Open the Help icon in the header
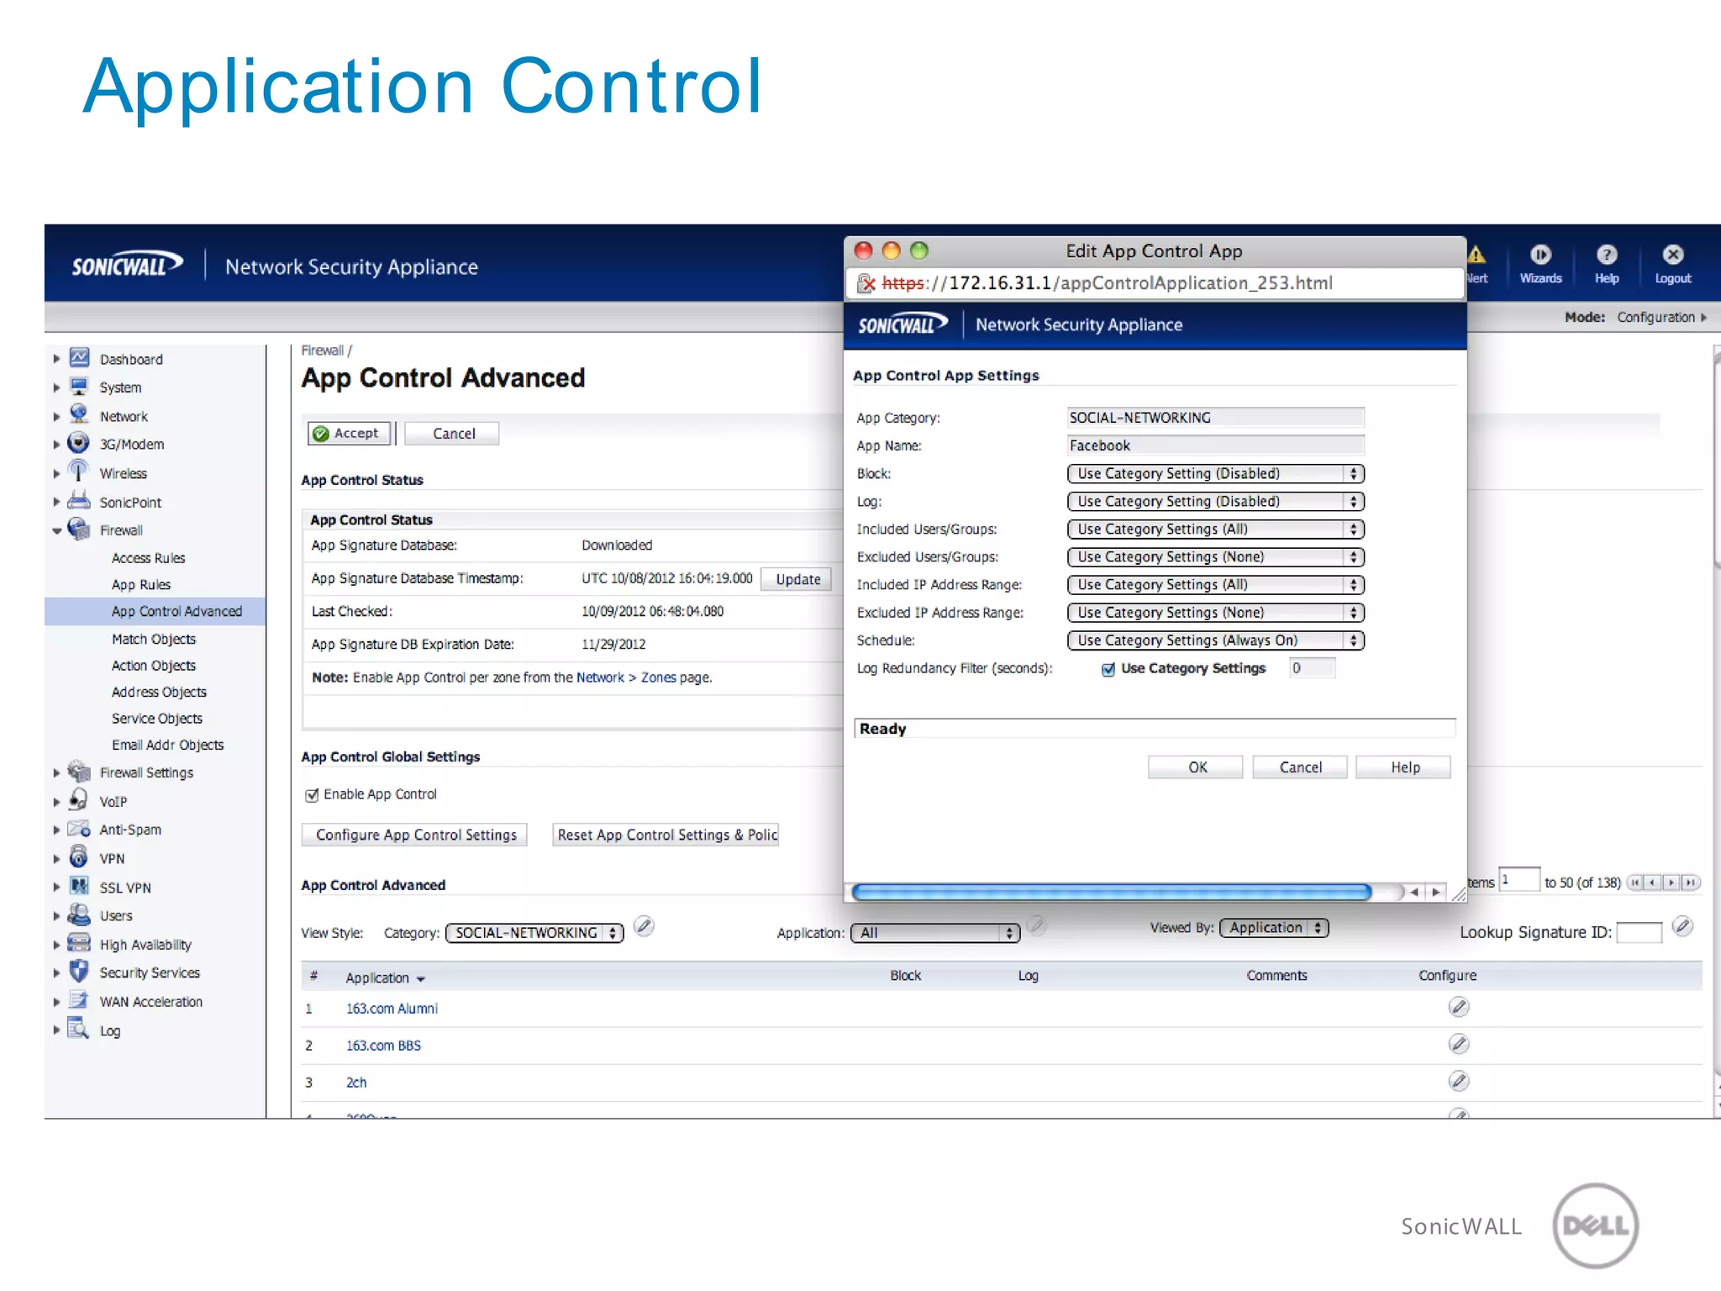 tap(1607, 255)
